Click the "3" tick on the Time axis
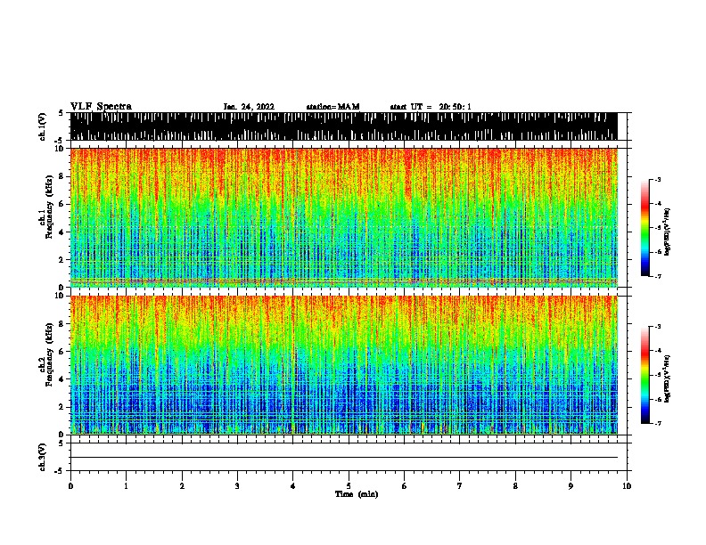706x545 pixels. click(237, 486)
